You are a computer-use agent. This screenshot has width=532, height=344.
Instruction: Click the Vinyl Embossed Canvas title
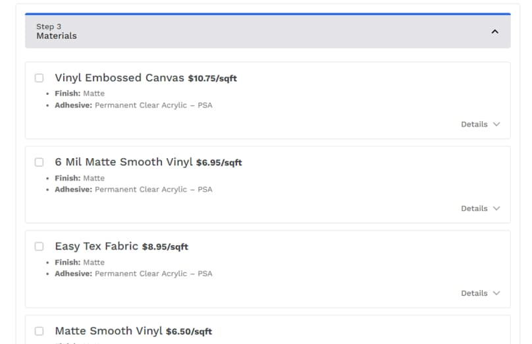(x=119, y=78)
